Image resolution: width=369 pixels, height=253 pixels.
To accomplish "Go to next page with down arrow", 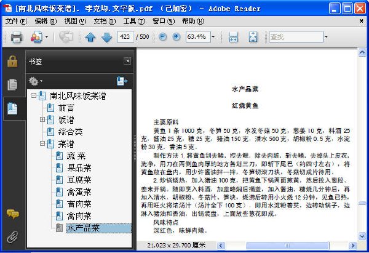I will pyautogui.click(x=106, y=37).
